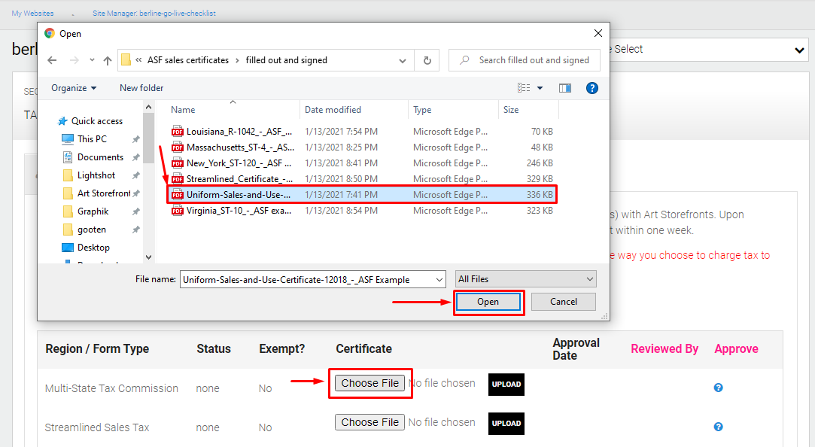Open the Organize menu

click(x=74, y=88)
